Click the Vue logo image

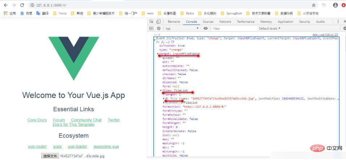point(74,59)
